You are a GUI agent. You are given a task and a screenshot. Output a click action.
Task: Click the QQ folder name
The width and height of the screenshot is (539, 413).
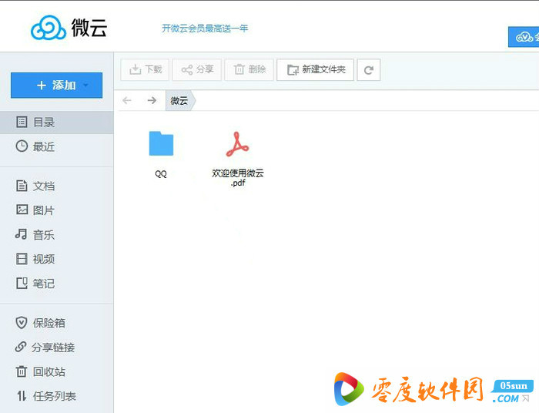[161, 173]
